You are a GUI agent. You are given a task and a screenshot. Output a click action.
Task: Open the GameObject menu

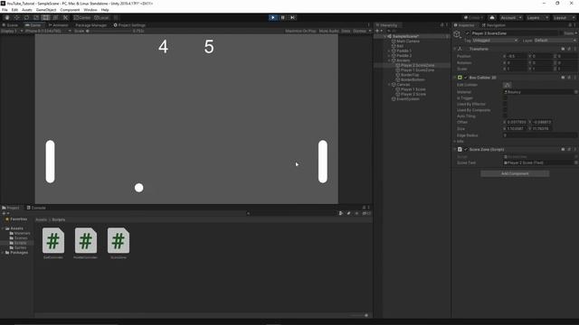coord(46,10)
